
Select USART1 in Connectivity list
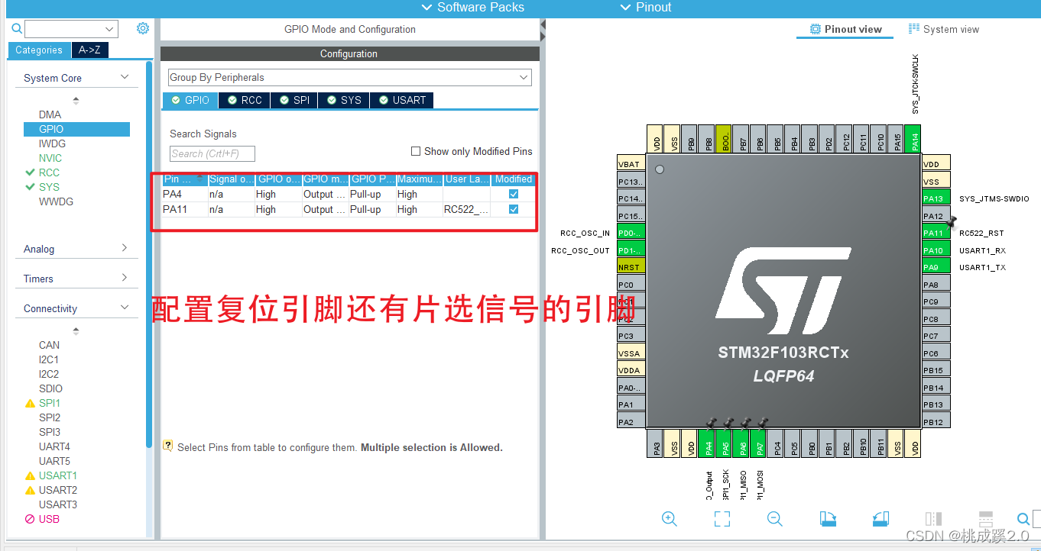58,475
